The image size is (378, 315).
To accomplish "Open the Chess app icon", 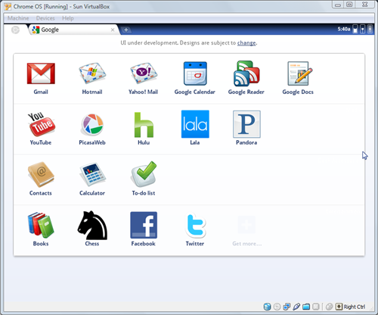I will [92, 225].
